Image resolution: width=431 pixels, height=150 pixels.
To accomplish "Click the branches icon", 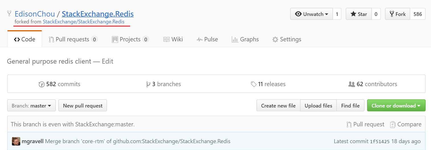I will (x=148, y=84).
